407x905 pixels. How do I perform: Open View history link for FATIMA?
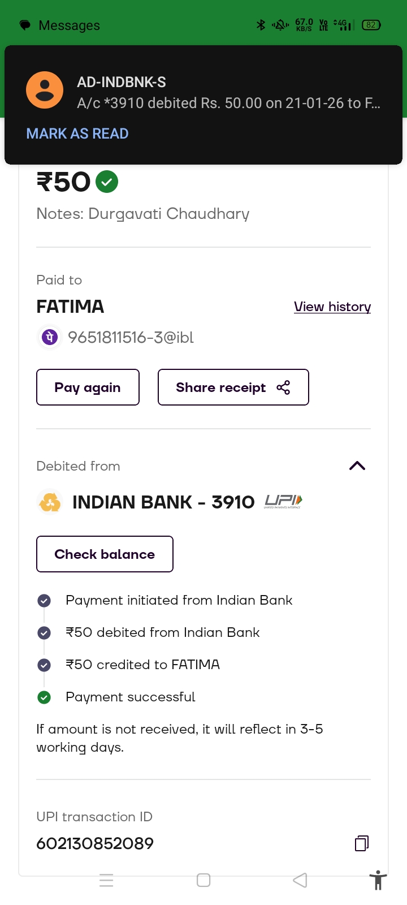coord(332,307)
